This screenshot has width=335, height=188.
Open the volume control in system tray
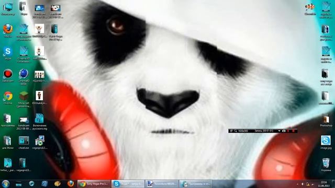pyautogui.click(x=303, y=184)
